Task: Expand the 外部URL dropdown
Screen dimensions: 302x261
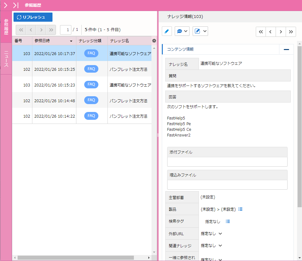Action: point(220,234)
